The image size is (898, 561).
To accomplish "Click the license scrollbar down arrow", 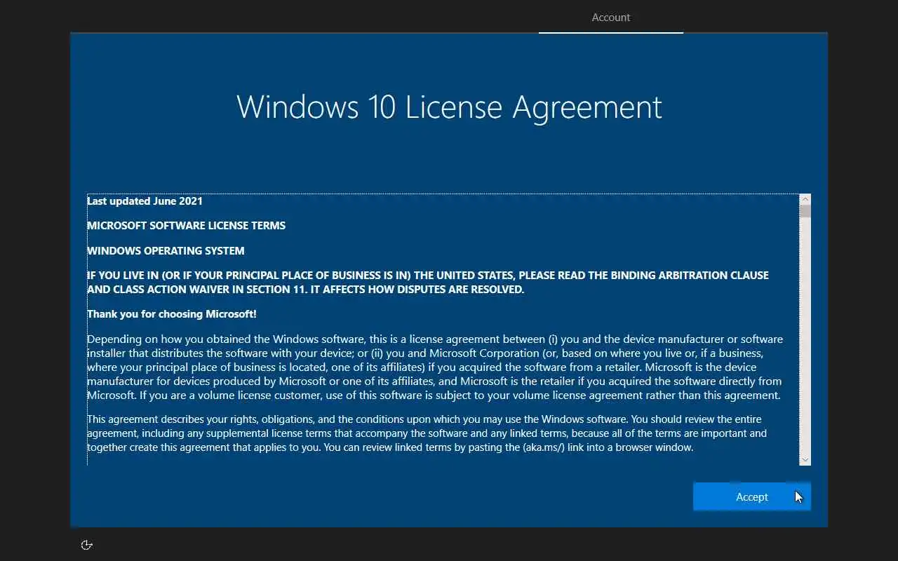I will 805,459.
